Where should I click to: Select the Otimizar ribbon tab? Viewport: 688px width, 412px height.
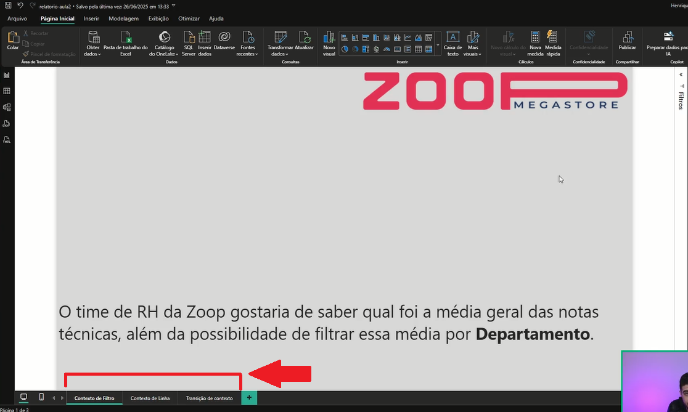point(189,18)
